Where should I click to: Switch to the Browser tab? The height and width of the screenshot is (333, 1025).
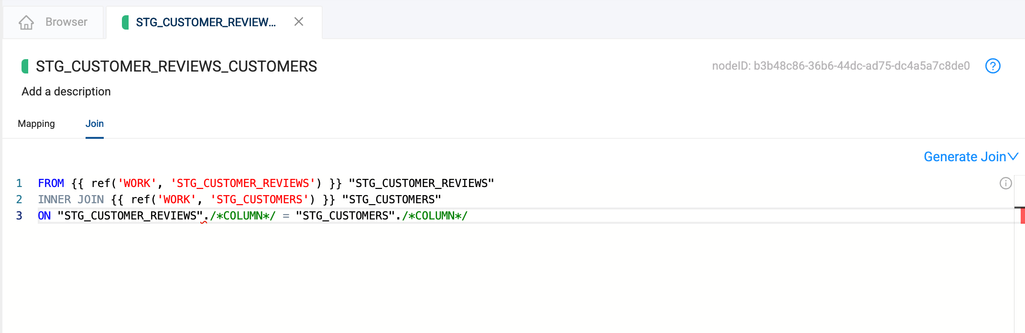66,22
